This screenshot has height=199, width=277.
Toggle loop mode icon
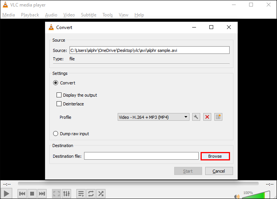(91, 194)
